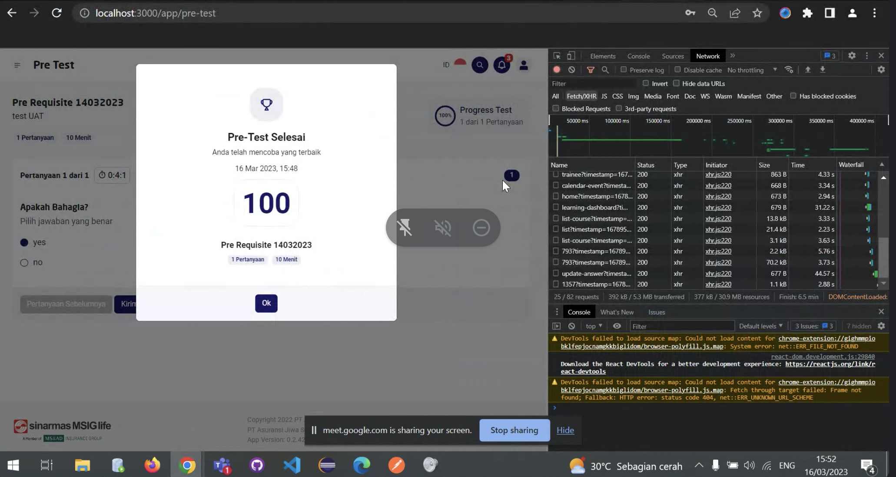Clear the network log
This screenshot has width=896, height=477.
tap(572, 70)
